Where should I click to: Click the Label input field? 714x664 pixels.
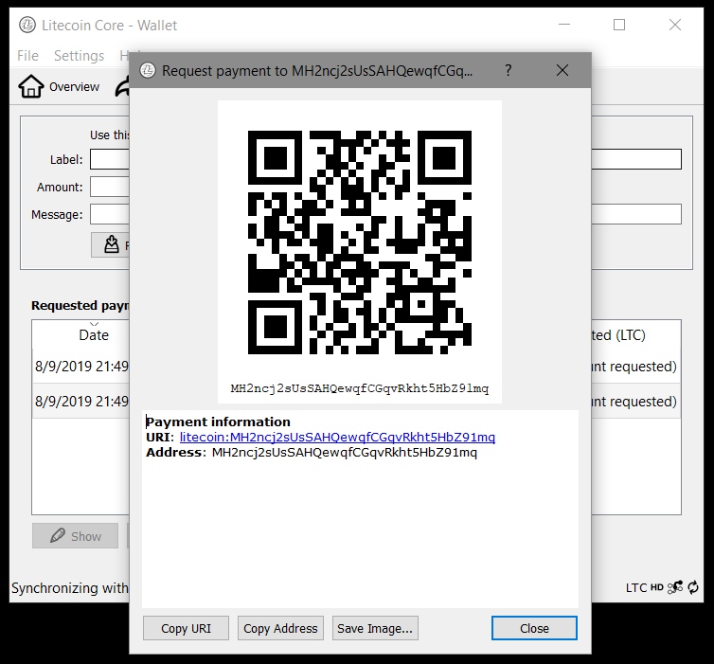click(109, 159)
